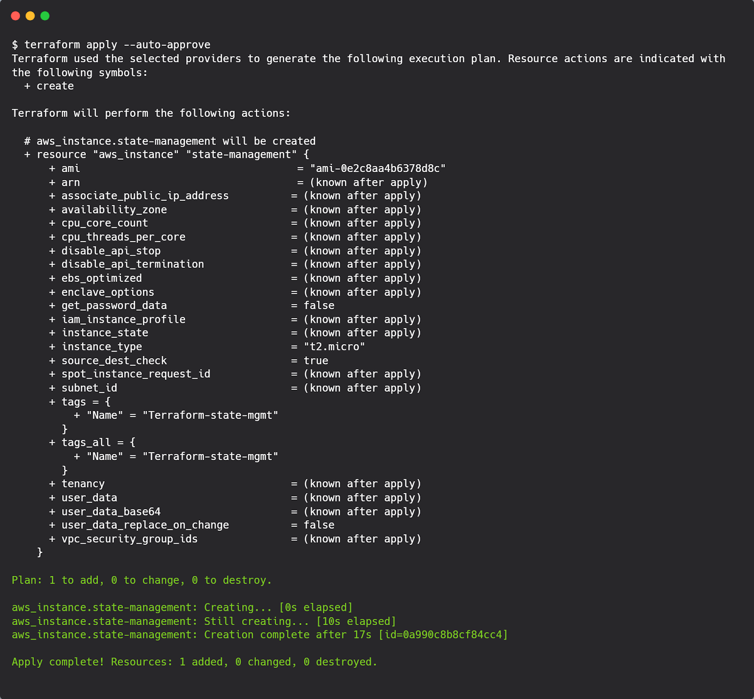Click "Terraform-state-mgmt" value under tags
Image resolution: width=754 pixels, height=699 pixels.
211,416
